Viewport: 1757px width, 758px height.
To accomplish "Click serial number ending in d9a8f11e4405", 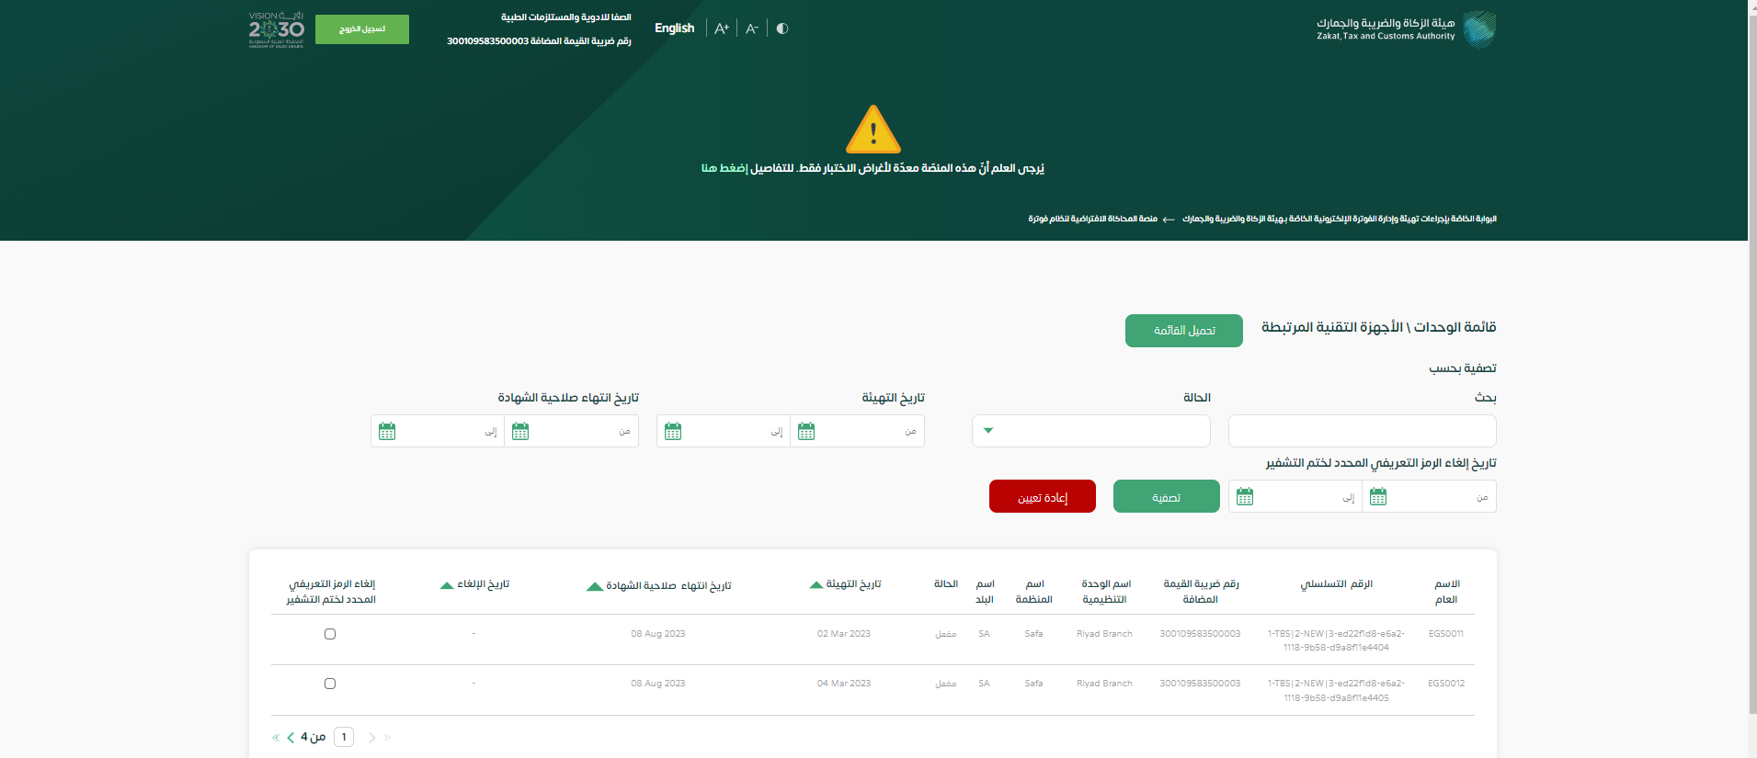I will tap(1336, 690).
